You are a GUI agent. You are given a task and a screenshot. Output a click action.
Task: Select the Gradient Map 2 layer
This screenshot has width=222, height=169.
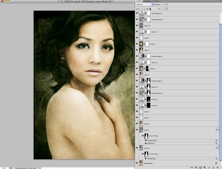[x=157, y=56]
